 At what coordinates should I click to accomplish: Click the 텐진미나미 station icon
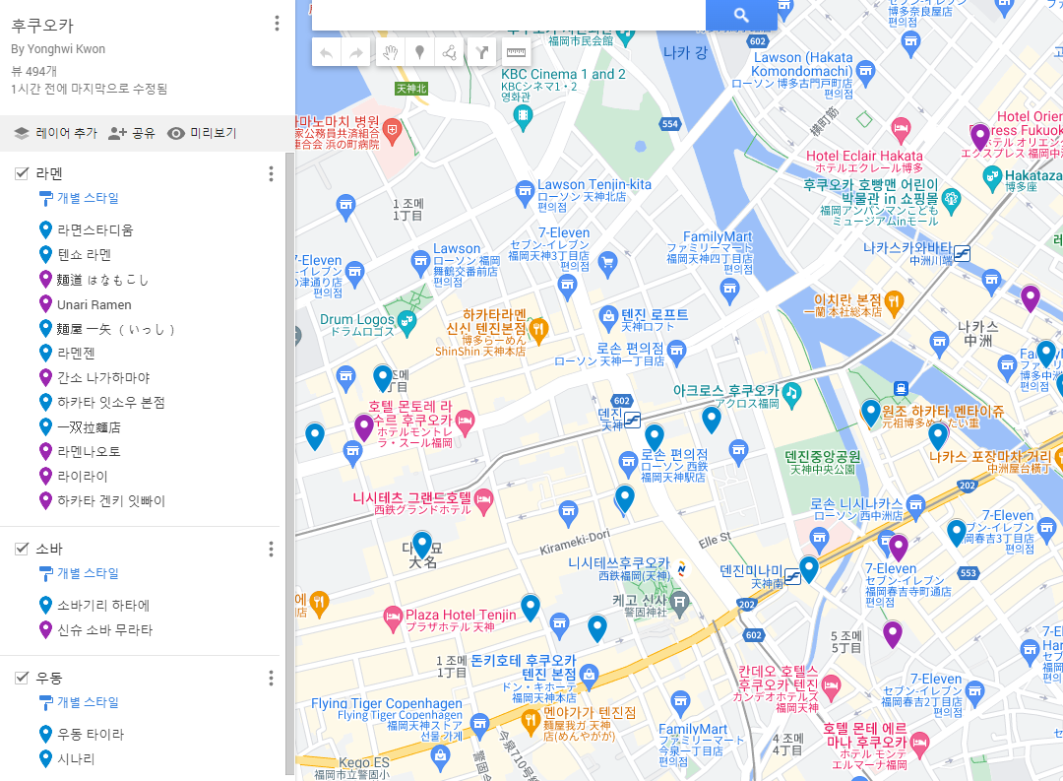792,577
